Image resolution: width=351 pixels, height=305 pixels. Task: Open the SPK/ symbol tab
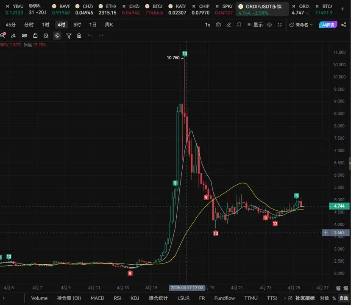(x=224, y=9)
